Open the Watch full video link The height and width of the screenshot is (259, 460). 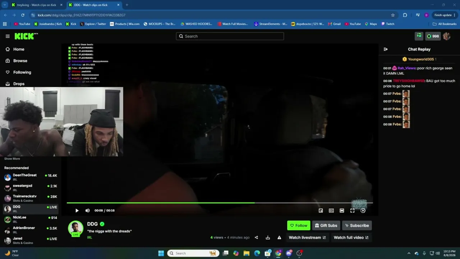[x=351, y=237]
